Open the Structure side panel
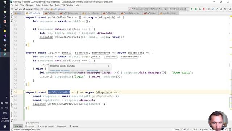This screenshot has height=131, width=232. tap(12, 94)
